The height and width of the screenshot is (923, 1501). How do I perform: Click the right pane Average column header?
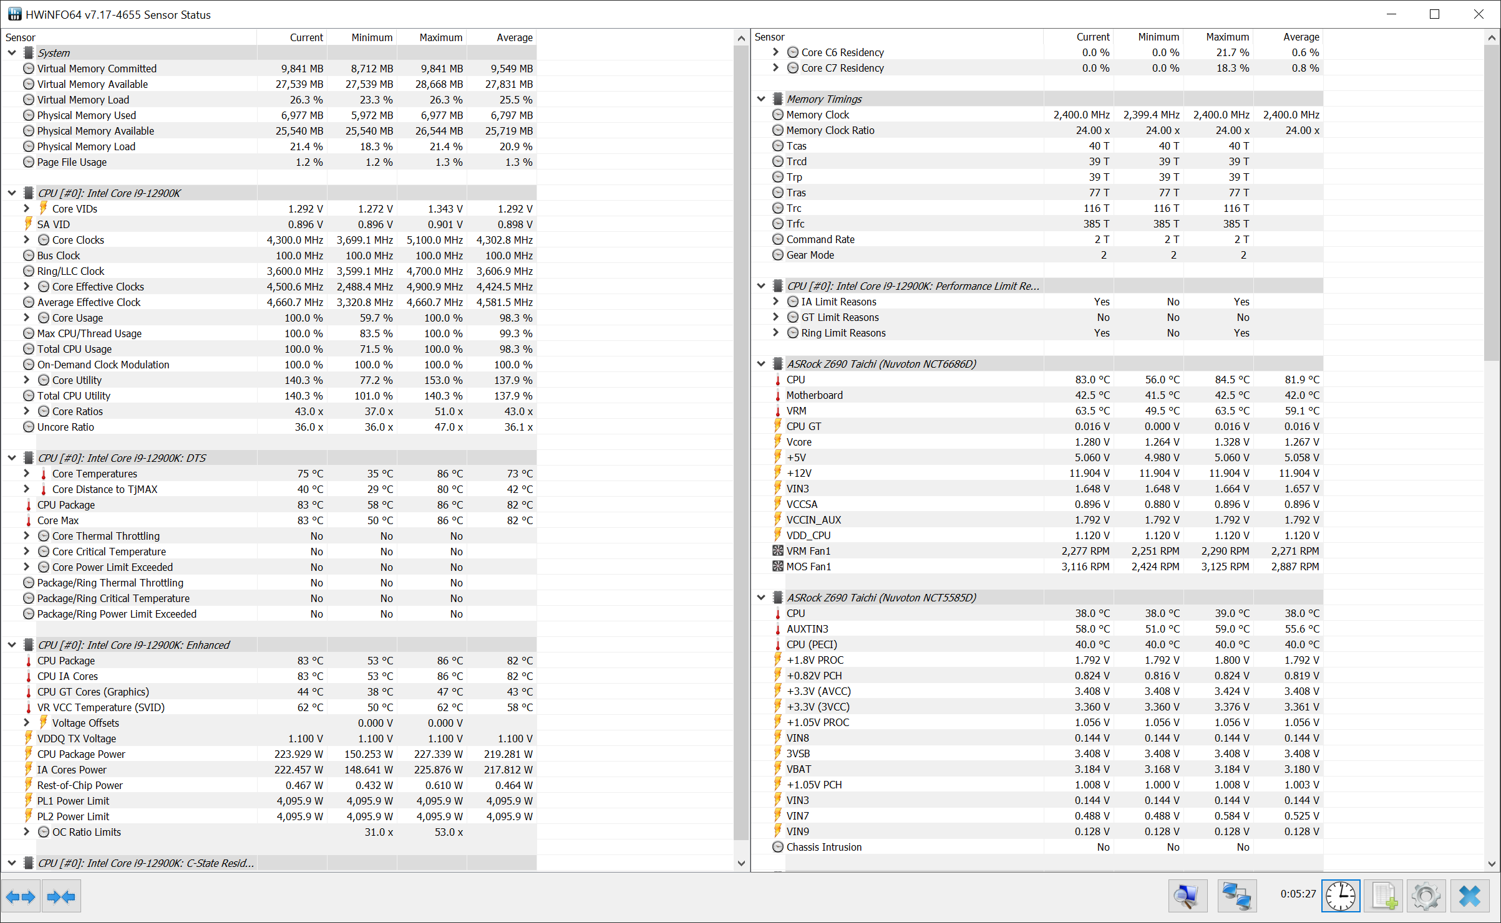click(1288, 37)
